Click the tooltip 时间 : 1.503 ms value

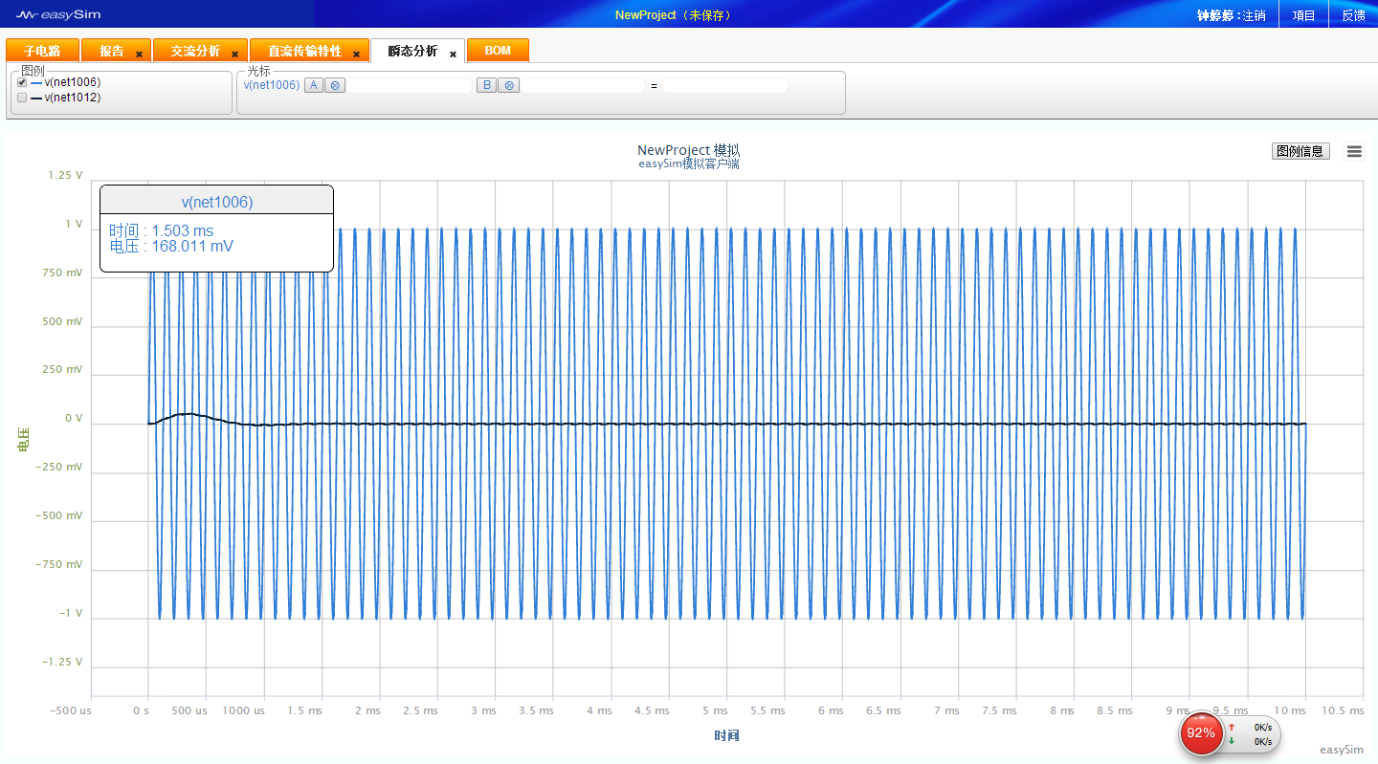[x=161, y=231]
